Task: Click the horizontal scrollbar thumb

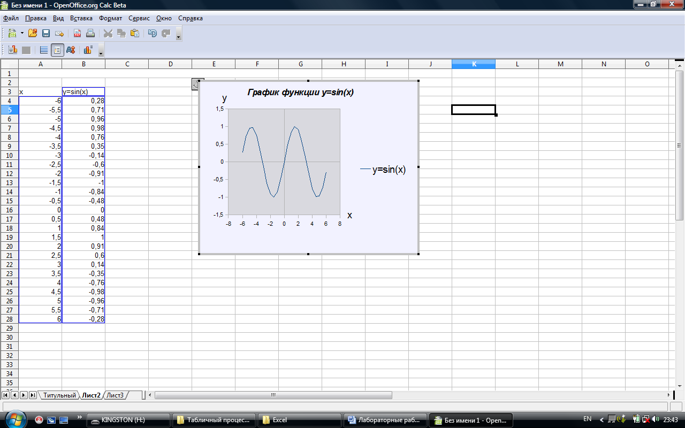Action: pyautogui.click(x=273, y=395)
